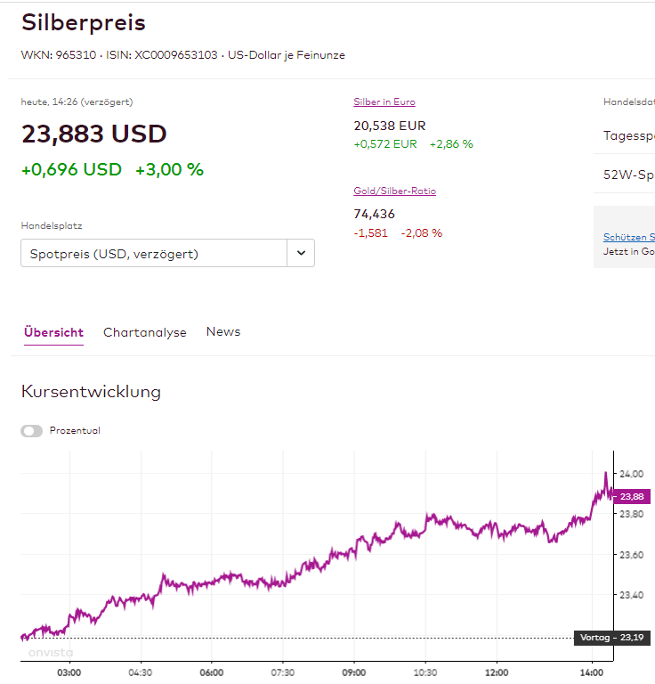Screen dimensions: 655x684
Task: Click the purple 23,88 price tag on chart
Action: 632,497
